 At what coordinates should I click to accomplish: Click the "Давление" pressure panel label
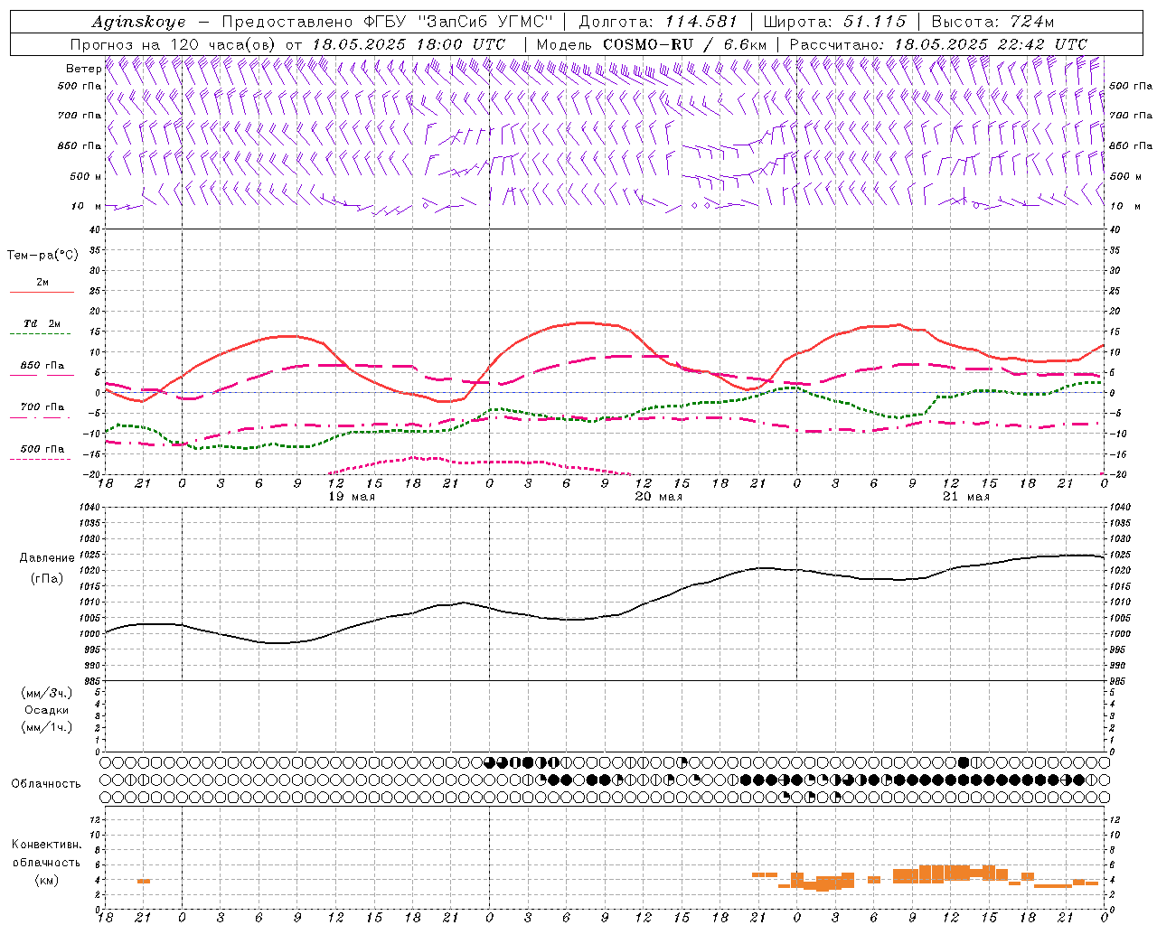47,558
